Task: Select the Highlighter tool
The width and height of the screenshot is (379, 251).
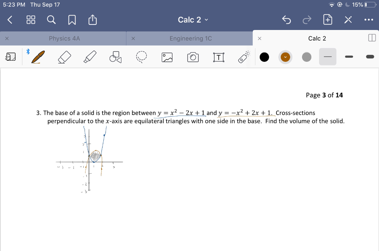Action: pos(89,57)
